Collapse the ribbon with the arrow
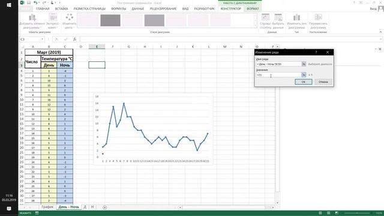This screenshot has width=384, height=216. click(x=380, y=32)
